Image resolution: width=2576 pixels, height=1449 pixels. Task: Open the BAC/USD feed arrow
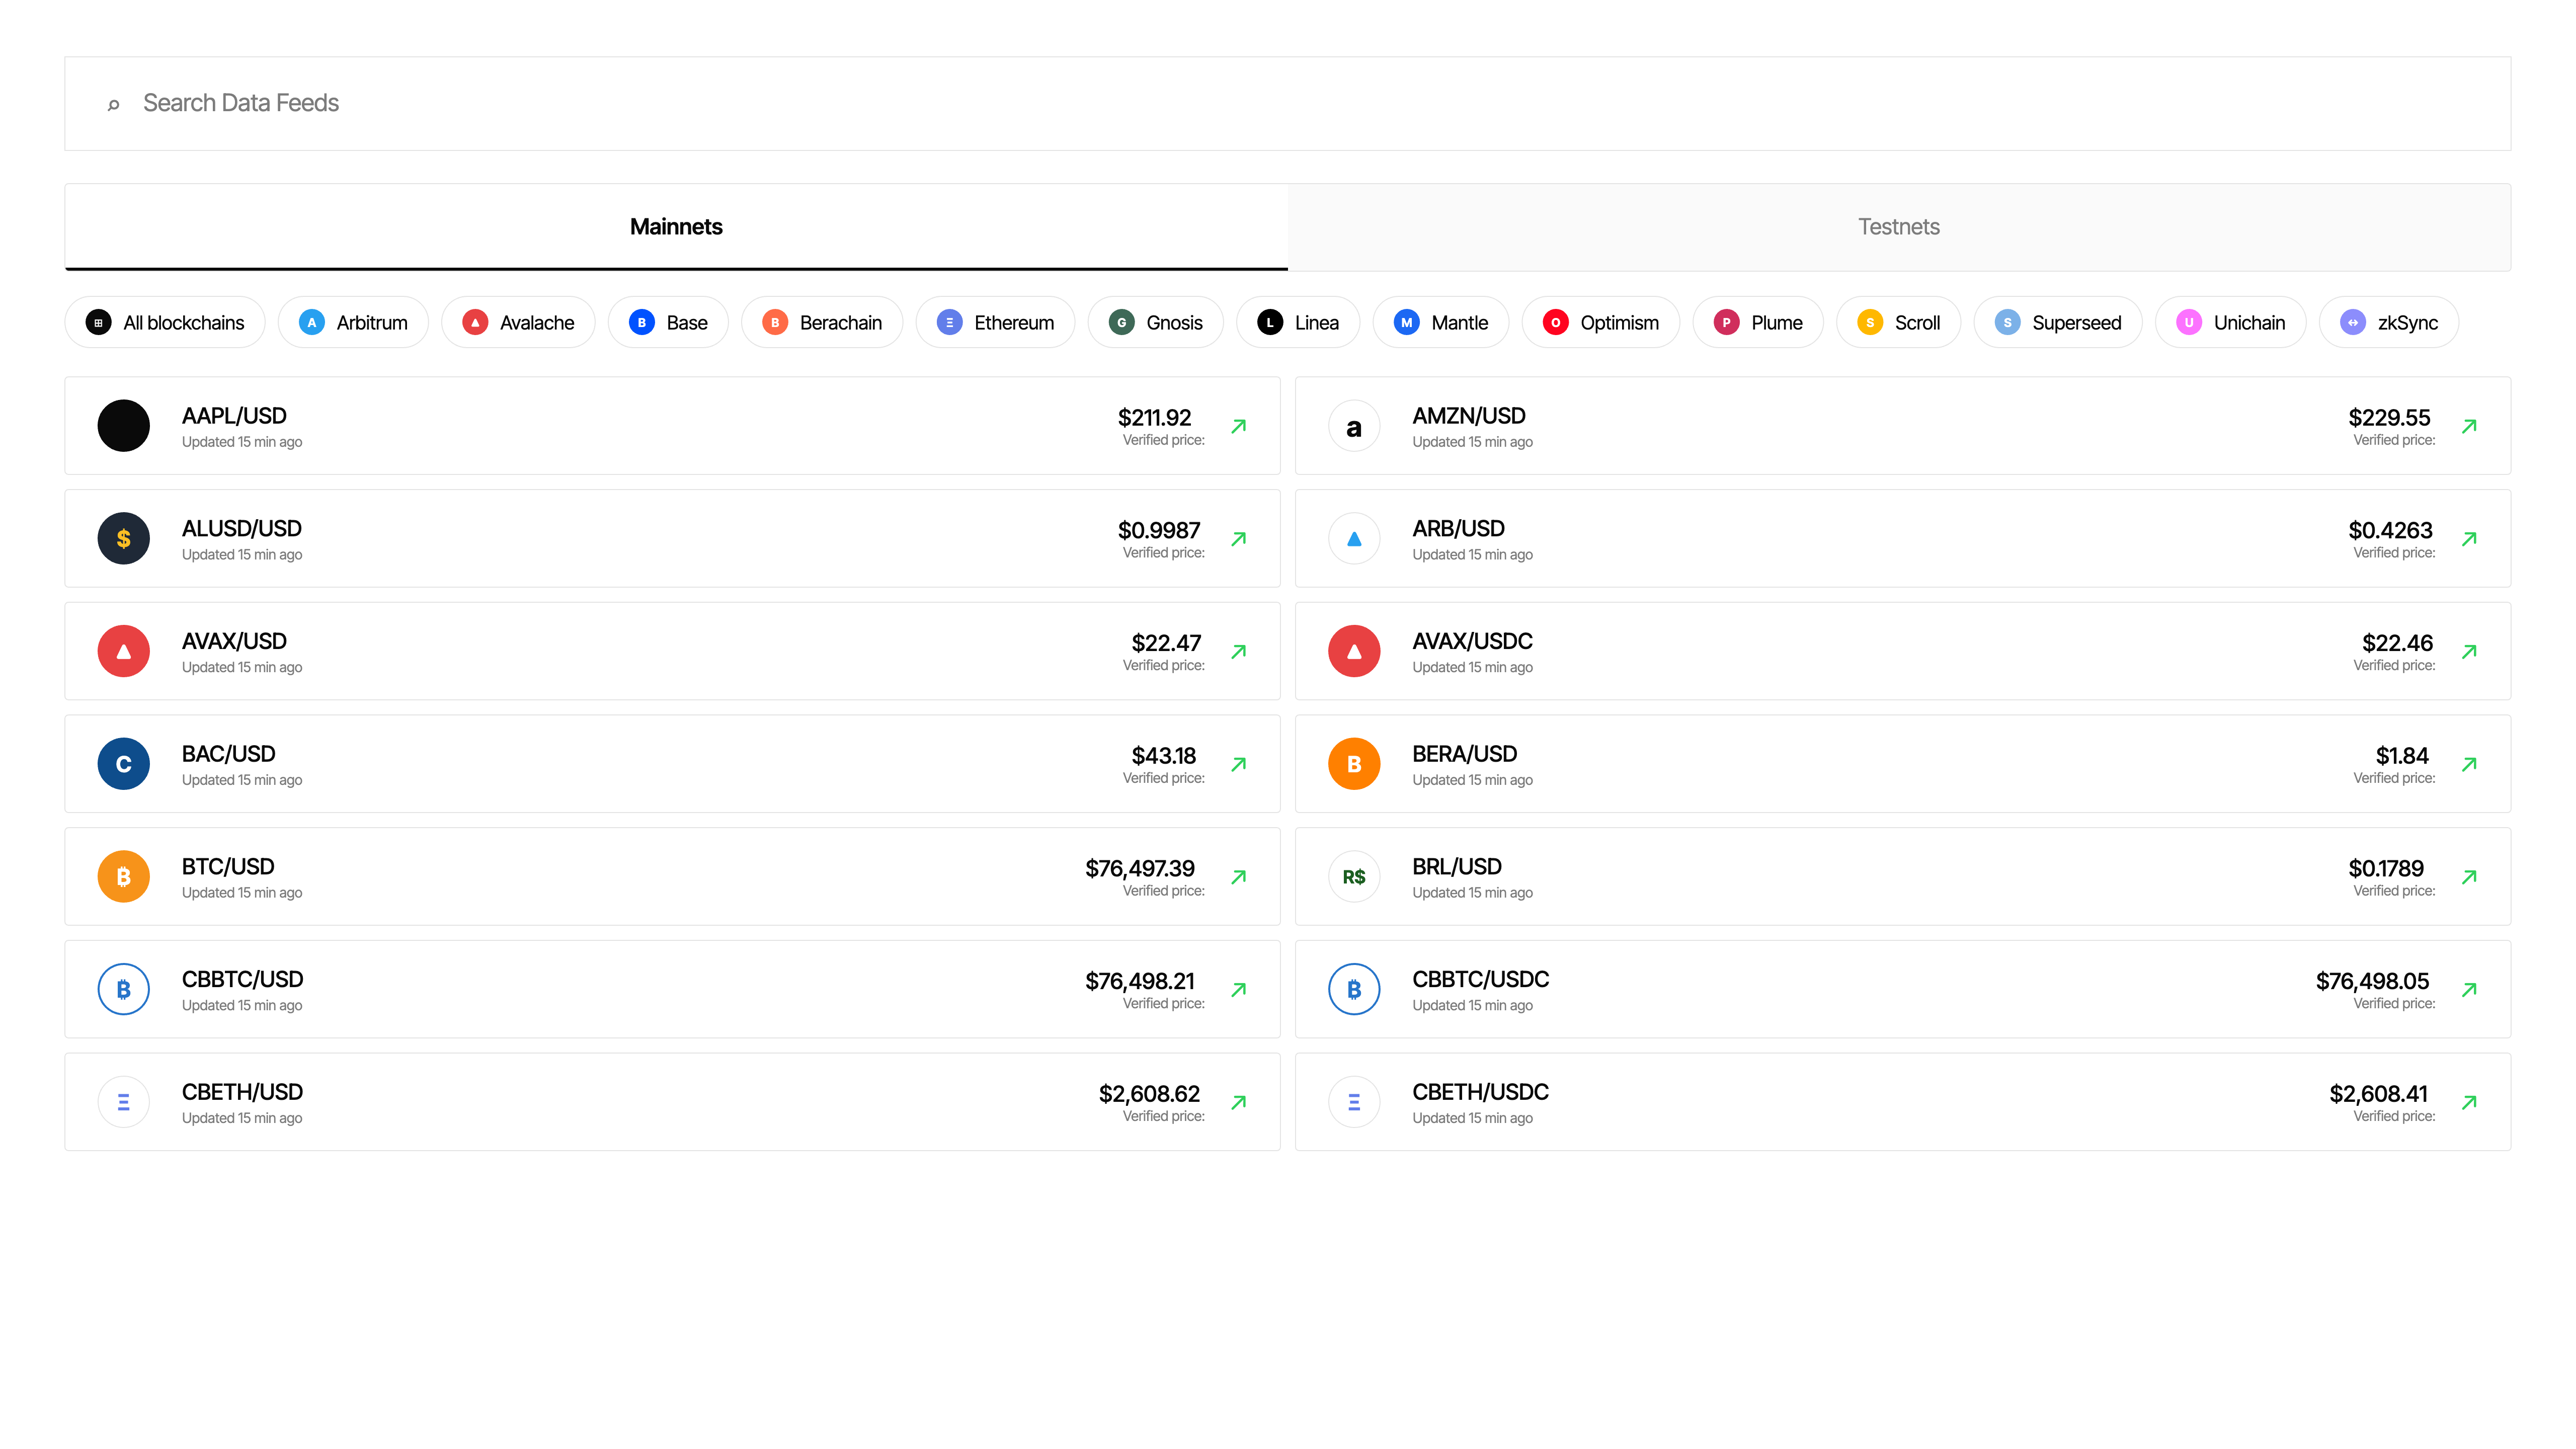tap(1239, 764)
